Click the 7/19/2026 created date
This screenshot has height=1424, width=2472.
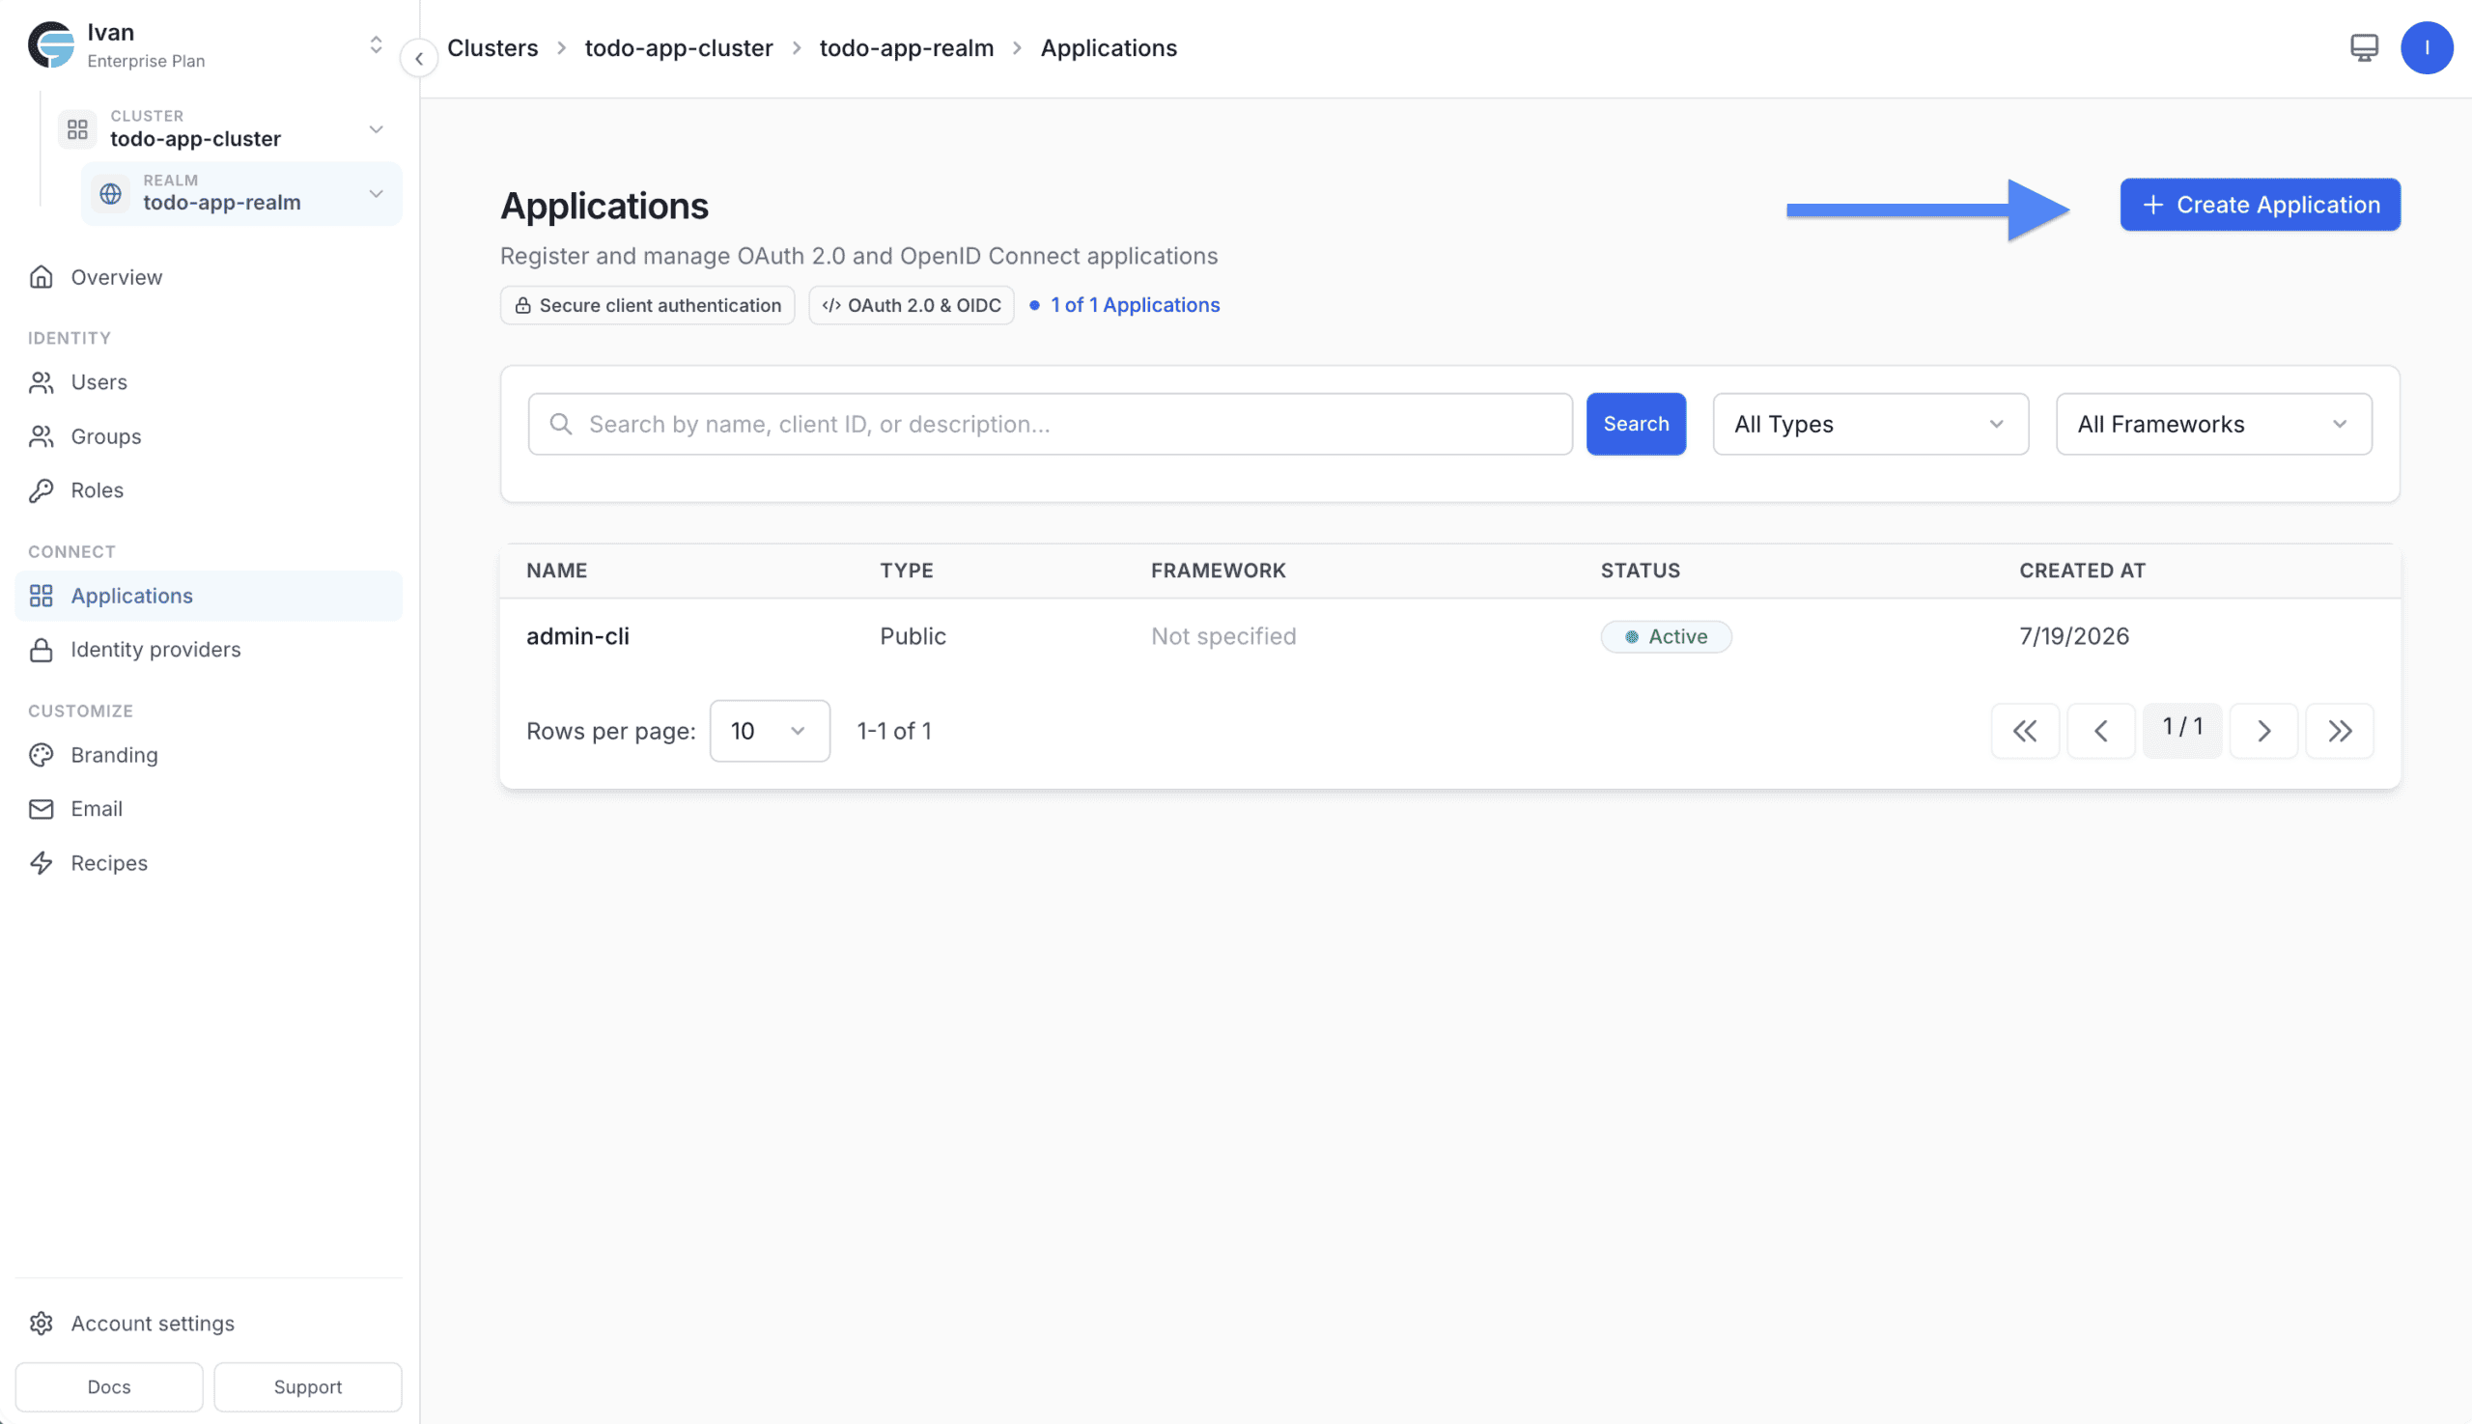coord(2074,636)
